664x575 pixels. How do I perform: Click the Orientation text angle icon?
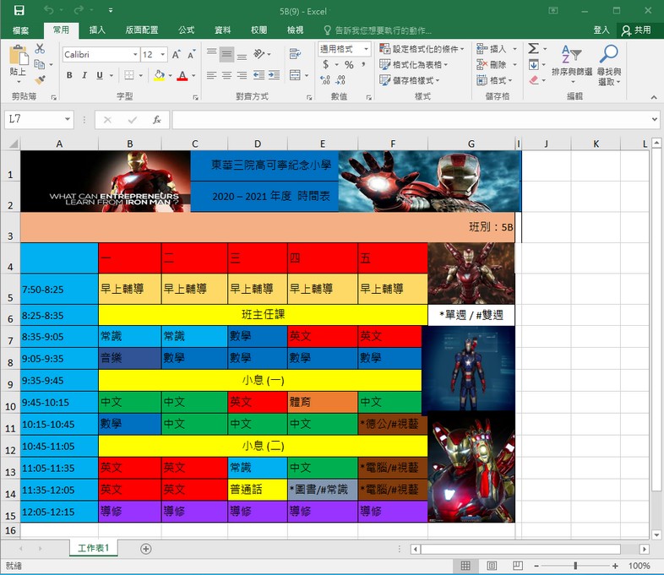[x=259, y=54]
